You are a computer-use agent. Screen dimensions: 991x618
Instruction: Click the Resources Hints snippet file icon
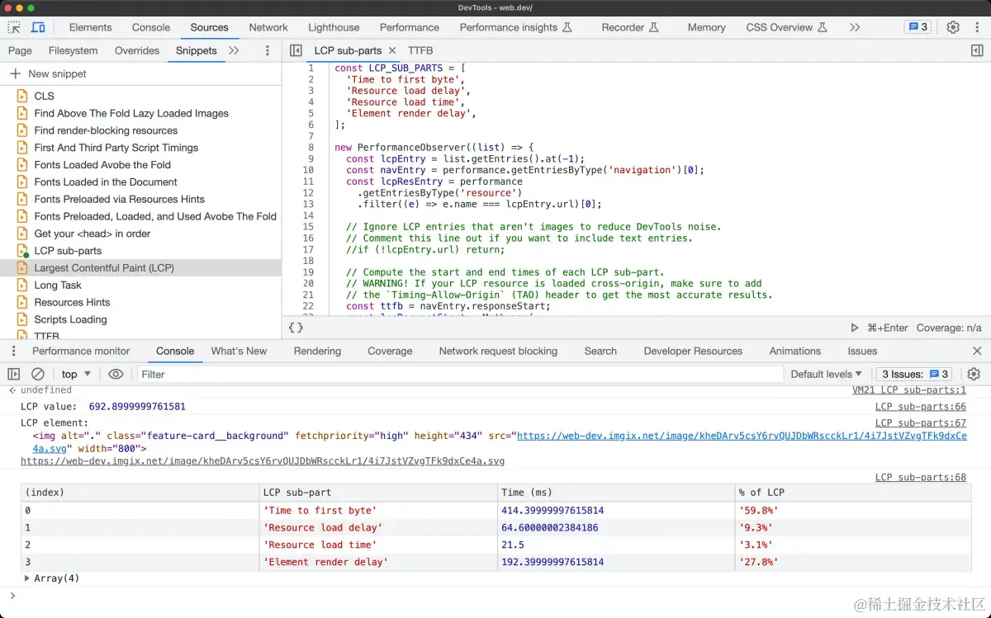pos(22,302)
